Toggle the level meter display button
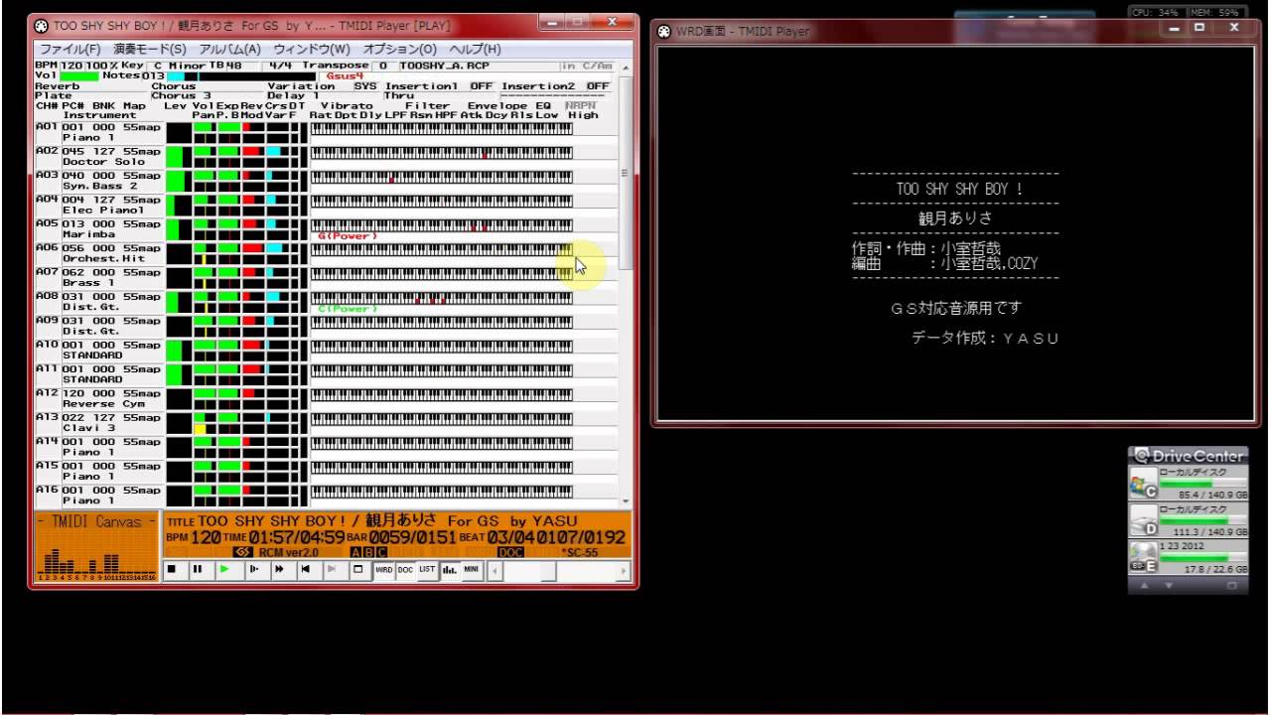 tap(450, 569)
